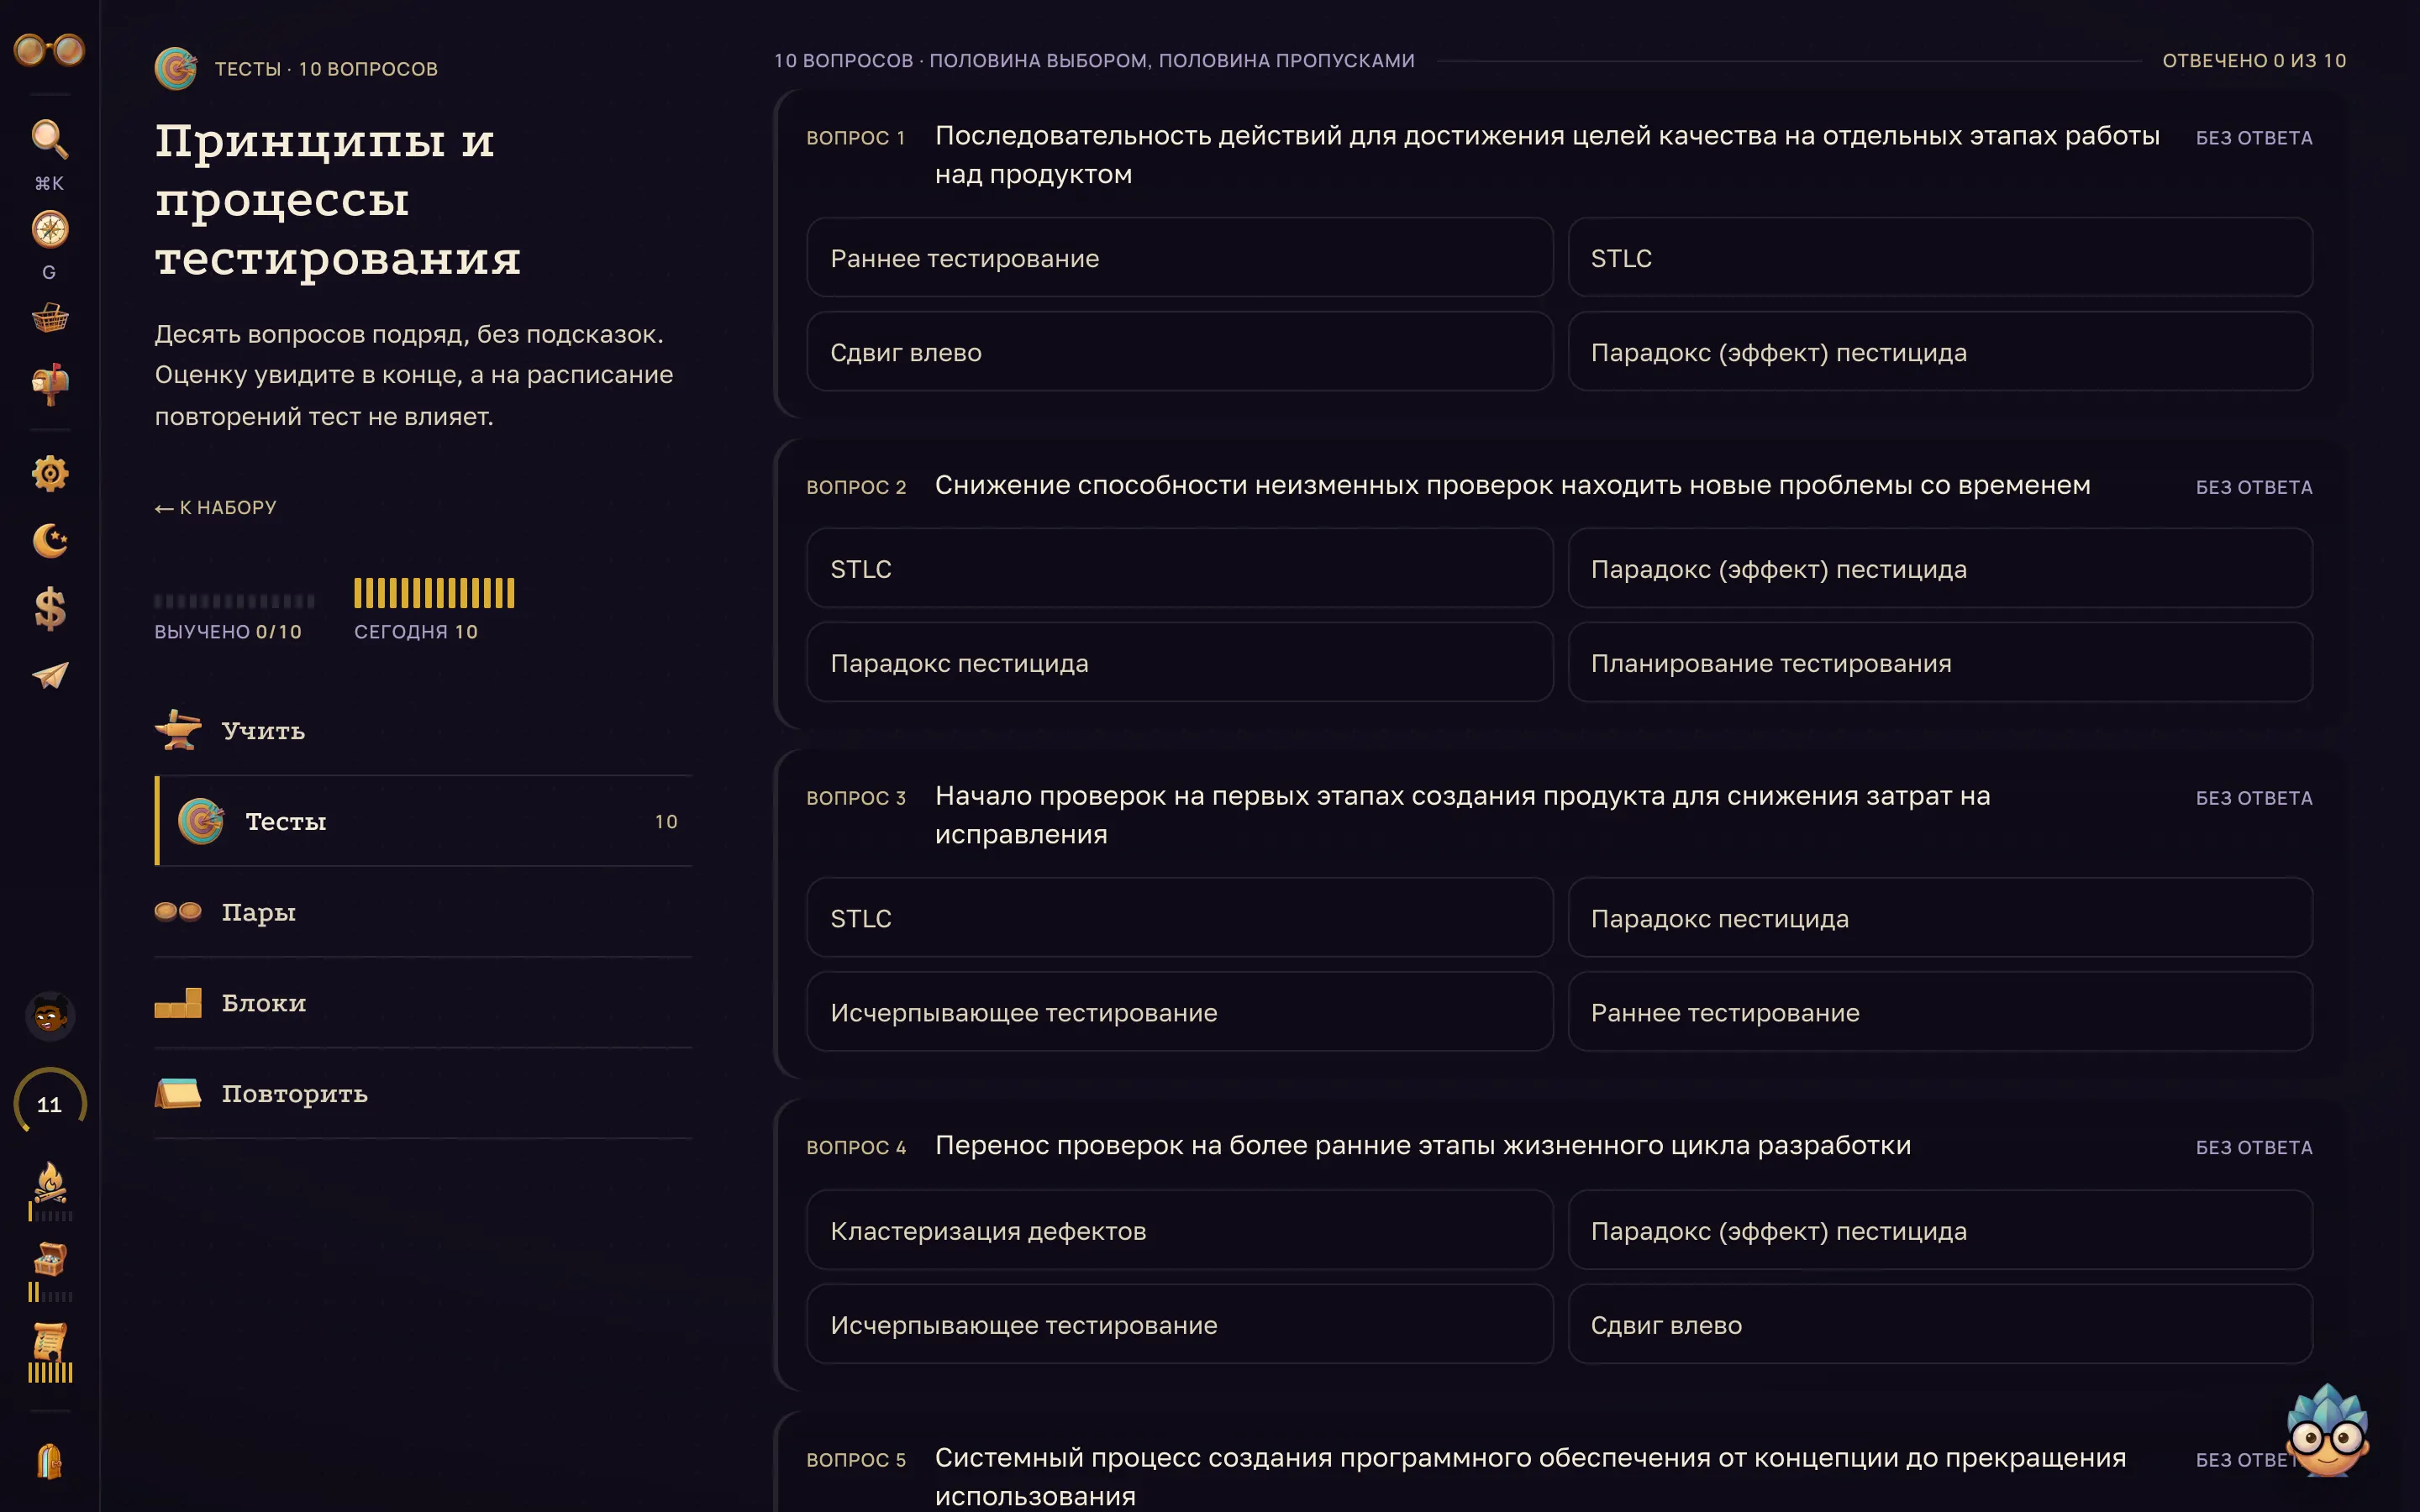Click the paper plane icon

(x=49, y=676)
